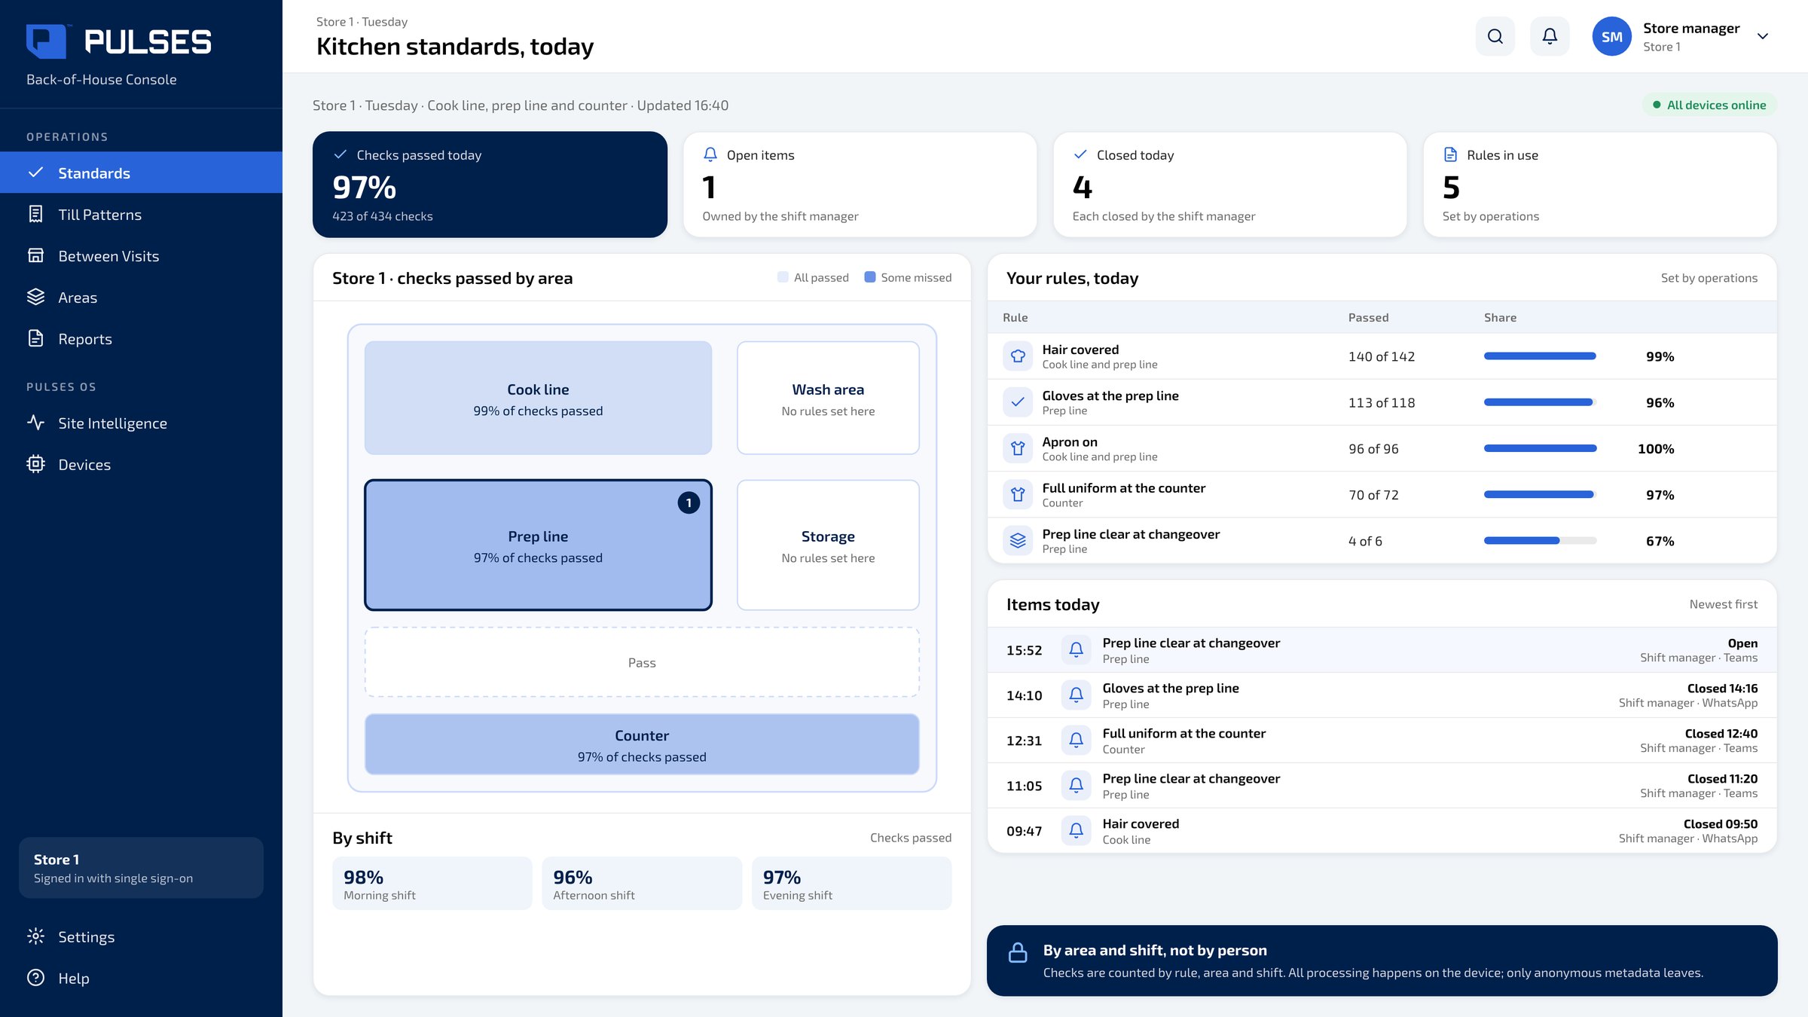Select the Prep line area tile

click(x=538, y=545)
